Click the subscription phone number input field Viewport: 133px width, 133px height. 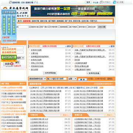[23, 27]
